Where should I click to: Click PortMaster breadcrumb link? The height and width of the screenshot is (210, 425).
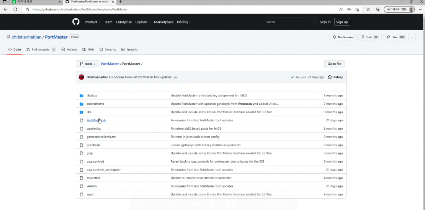point(110,64)
